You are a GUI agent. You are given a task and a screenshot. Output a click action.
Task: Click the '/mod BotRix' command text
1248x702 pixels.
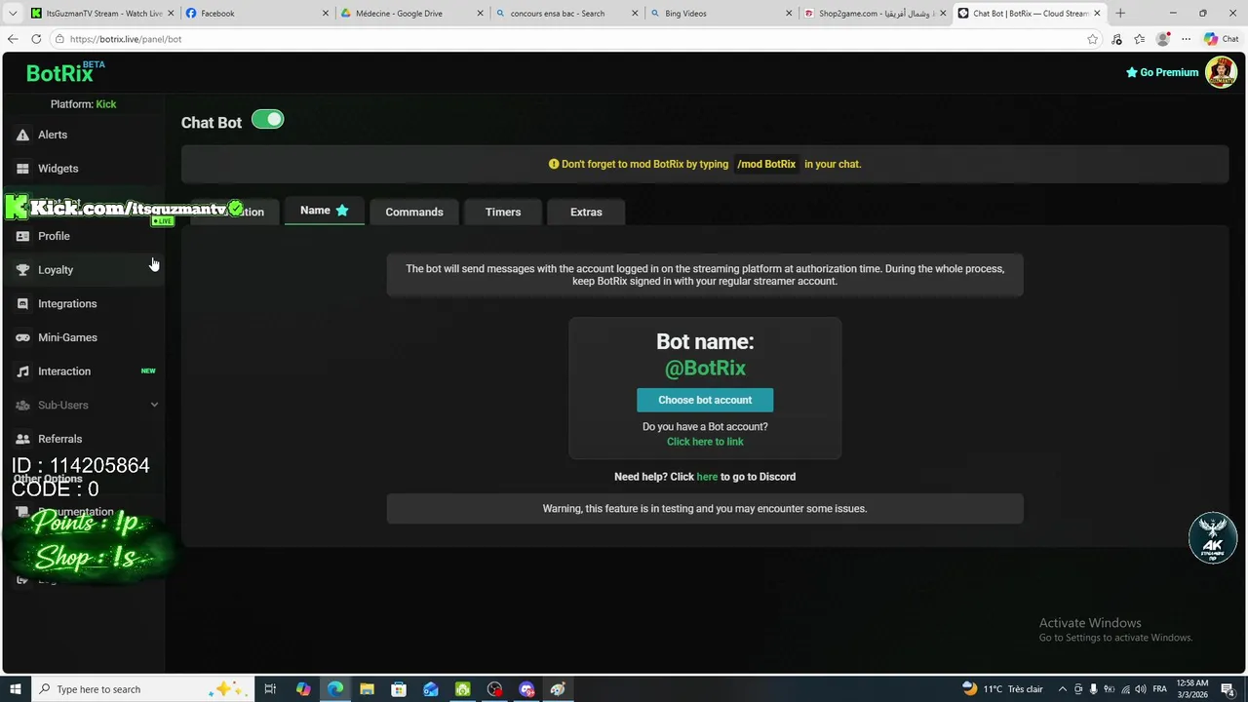click(766, 164)
